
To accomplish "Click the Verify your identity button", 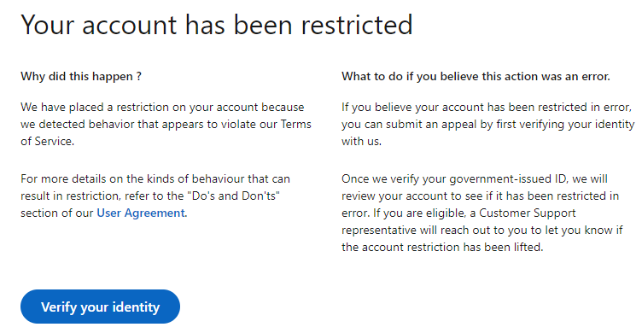I will click(100, 307).
